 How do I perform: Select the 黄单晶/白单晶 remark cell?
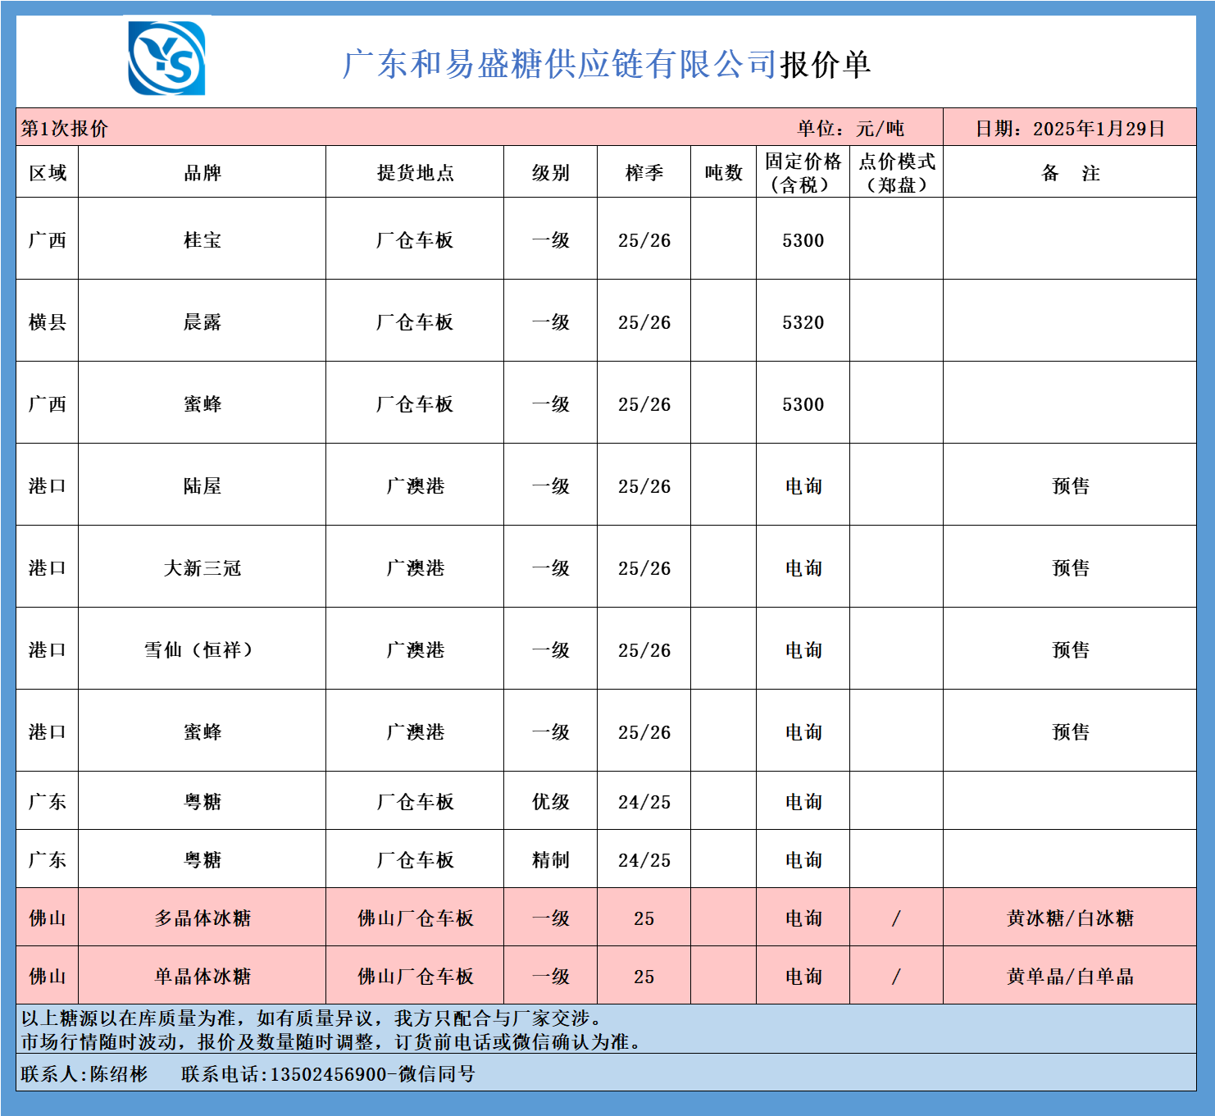[1069, 977]
